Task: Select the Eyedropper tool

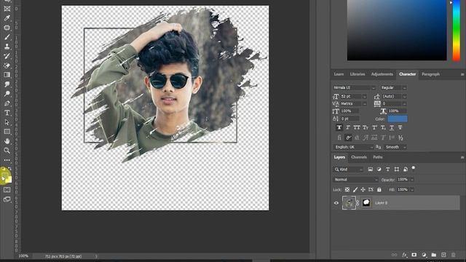Action: pos(7,18)
